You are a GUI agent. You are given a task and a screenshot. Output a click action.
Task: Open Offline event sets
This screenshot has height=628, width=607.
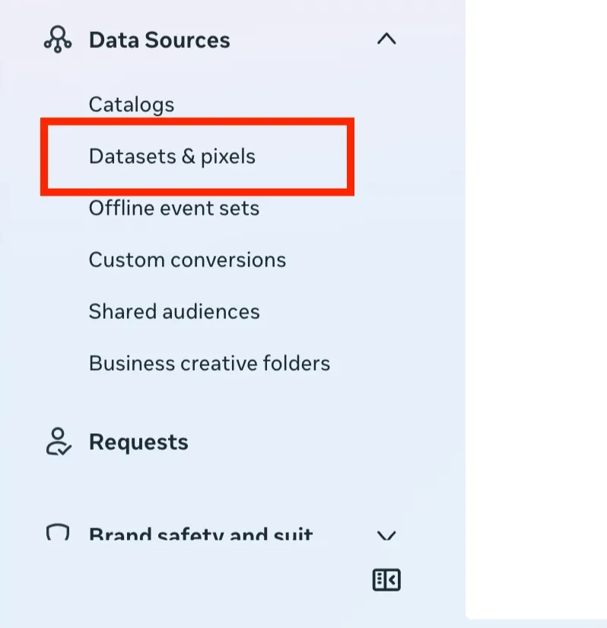click(x=174, y=209)
